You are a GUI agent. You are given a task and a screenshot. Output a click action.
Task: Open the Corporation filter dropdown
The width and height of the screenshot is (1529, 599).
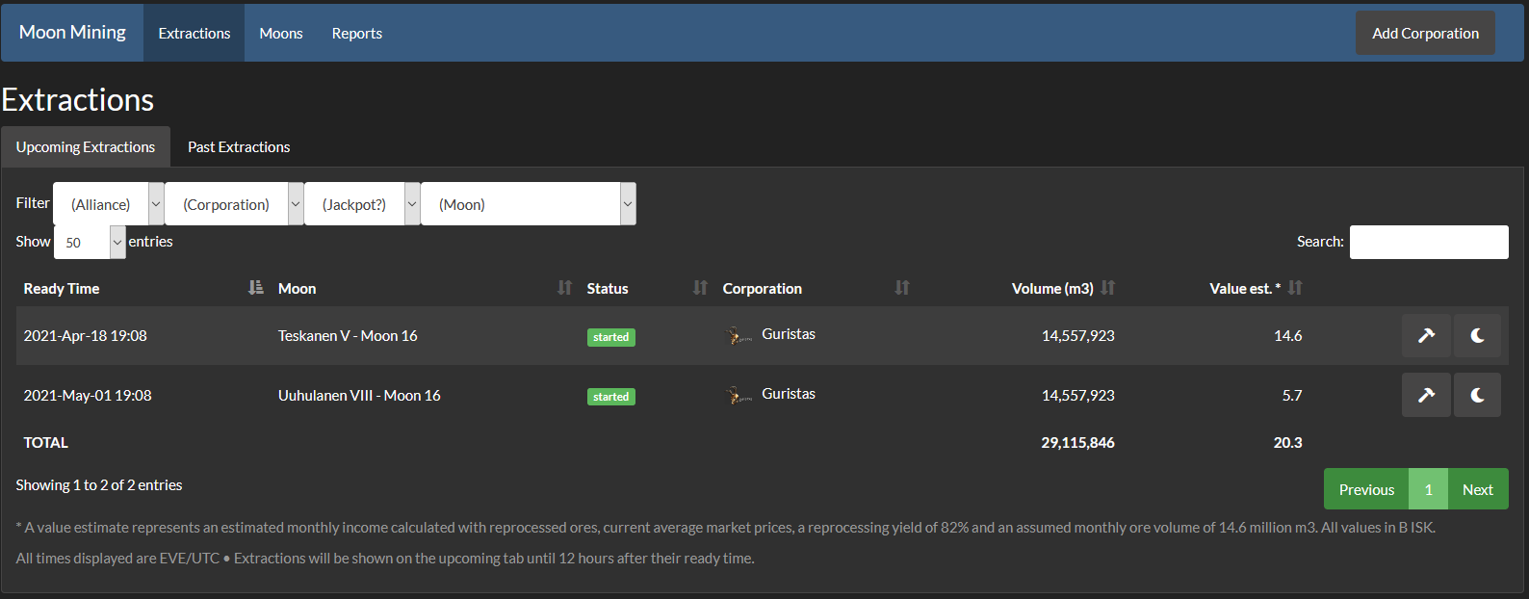[x=234, y=204]
